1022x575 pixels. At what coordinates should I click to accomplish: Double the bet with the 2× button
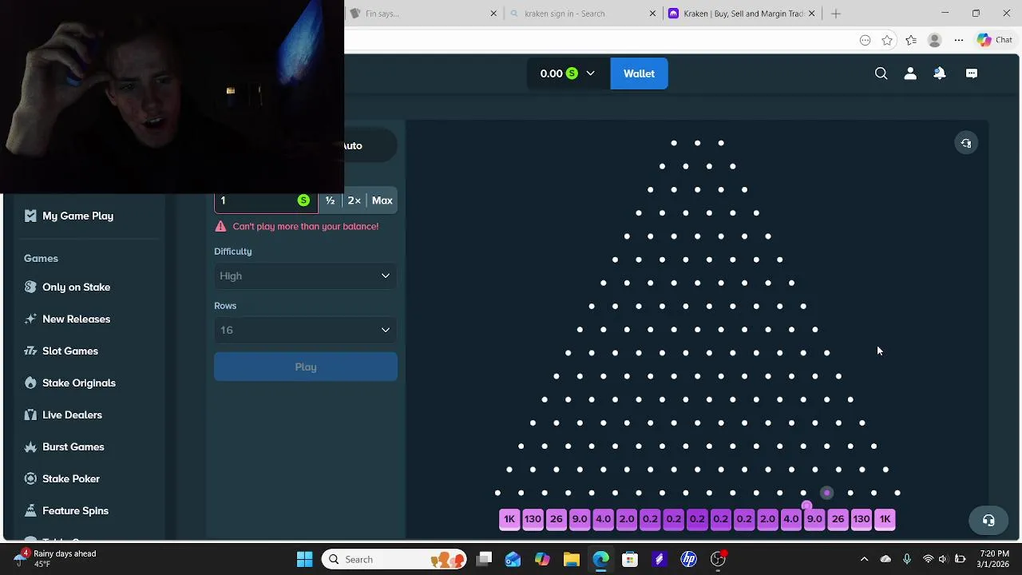pyautogui.click(x=355, y=200)
